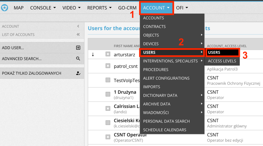Click the down arrow sort icon by arturstarz
Image resolution: width=263 pixels, height=146 pixels.
point(93,54)
